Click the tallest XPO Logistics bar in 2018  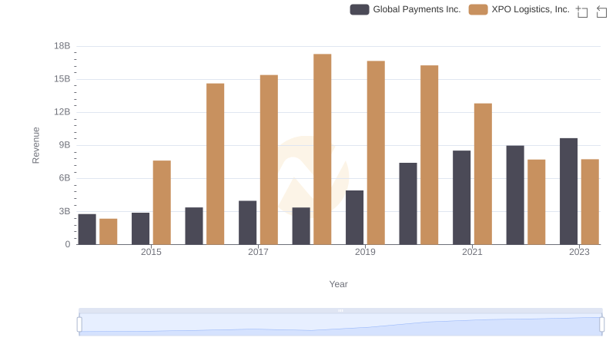pos(322,149)
